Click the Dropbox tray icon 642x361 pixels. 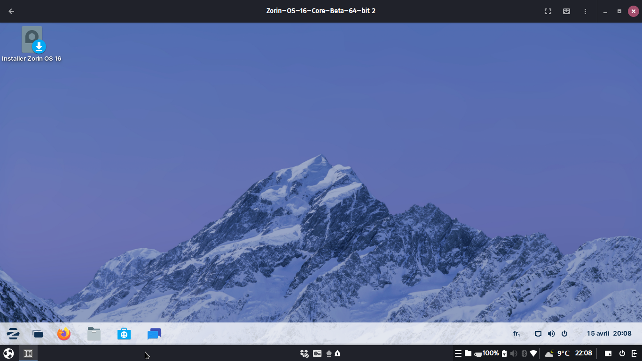pos(304,353)
